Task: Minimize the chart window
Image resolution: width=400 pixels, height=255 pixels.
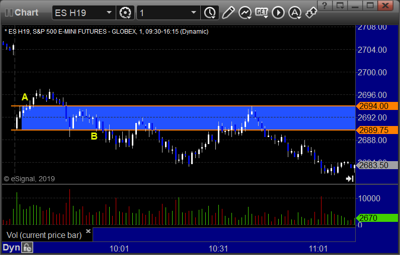Action: (355, 6)
